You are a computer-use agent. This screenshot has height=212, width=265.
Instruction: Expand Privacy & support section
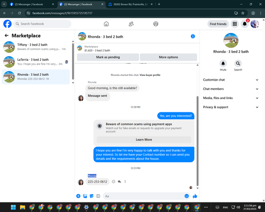(231, 107)
